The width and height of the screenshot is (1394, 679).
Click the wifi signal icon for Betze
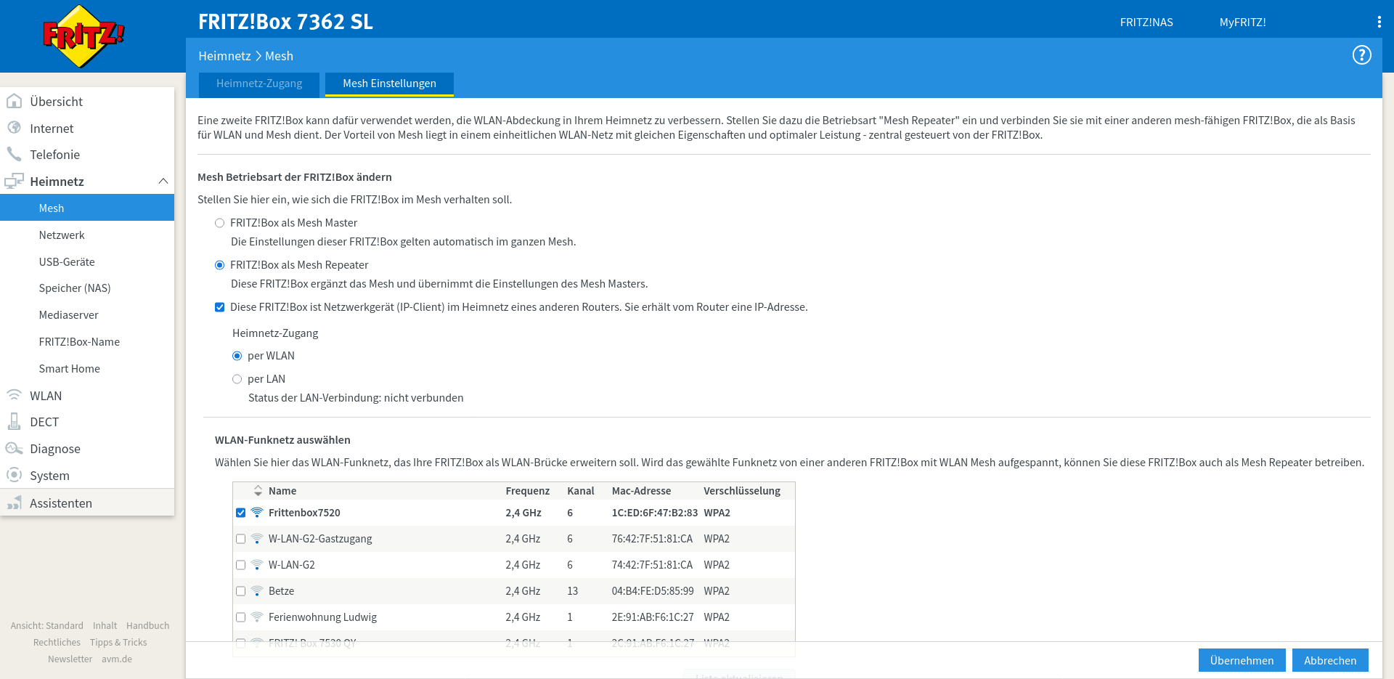tap(257, 591)
